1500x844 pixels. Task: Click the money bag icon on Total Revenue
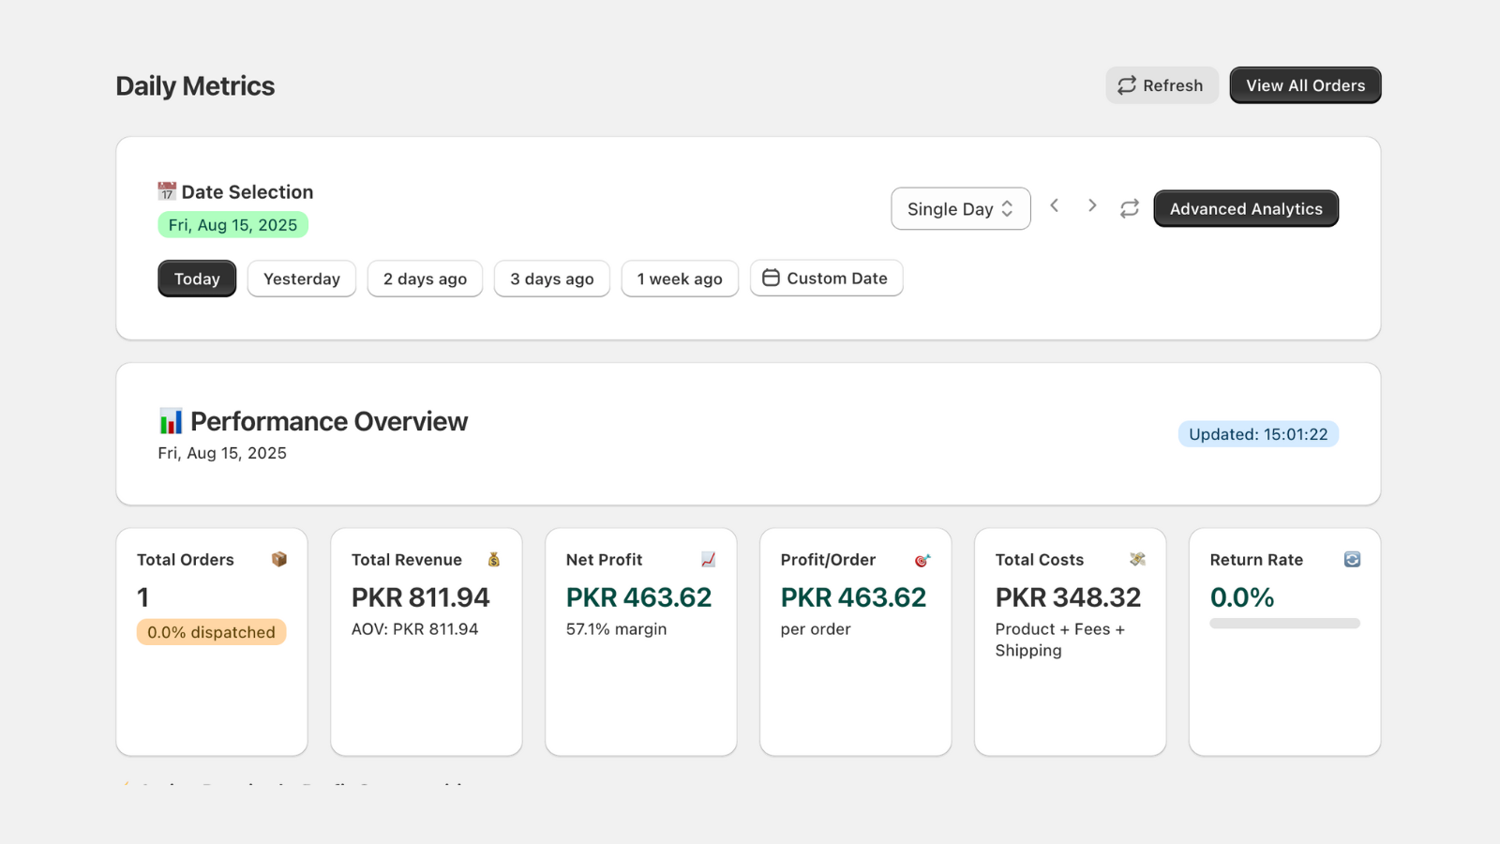(494, 559)
